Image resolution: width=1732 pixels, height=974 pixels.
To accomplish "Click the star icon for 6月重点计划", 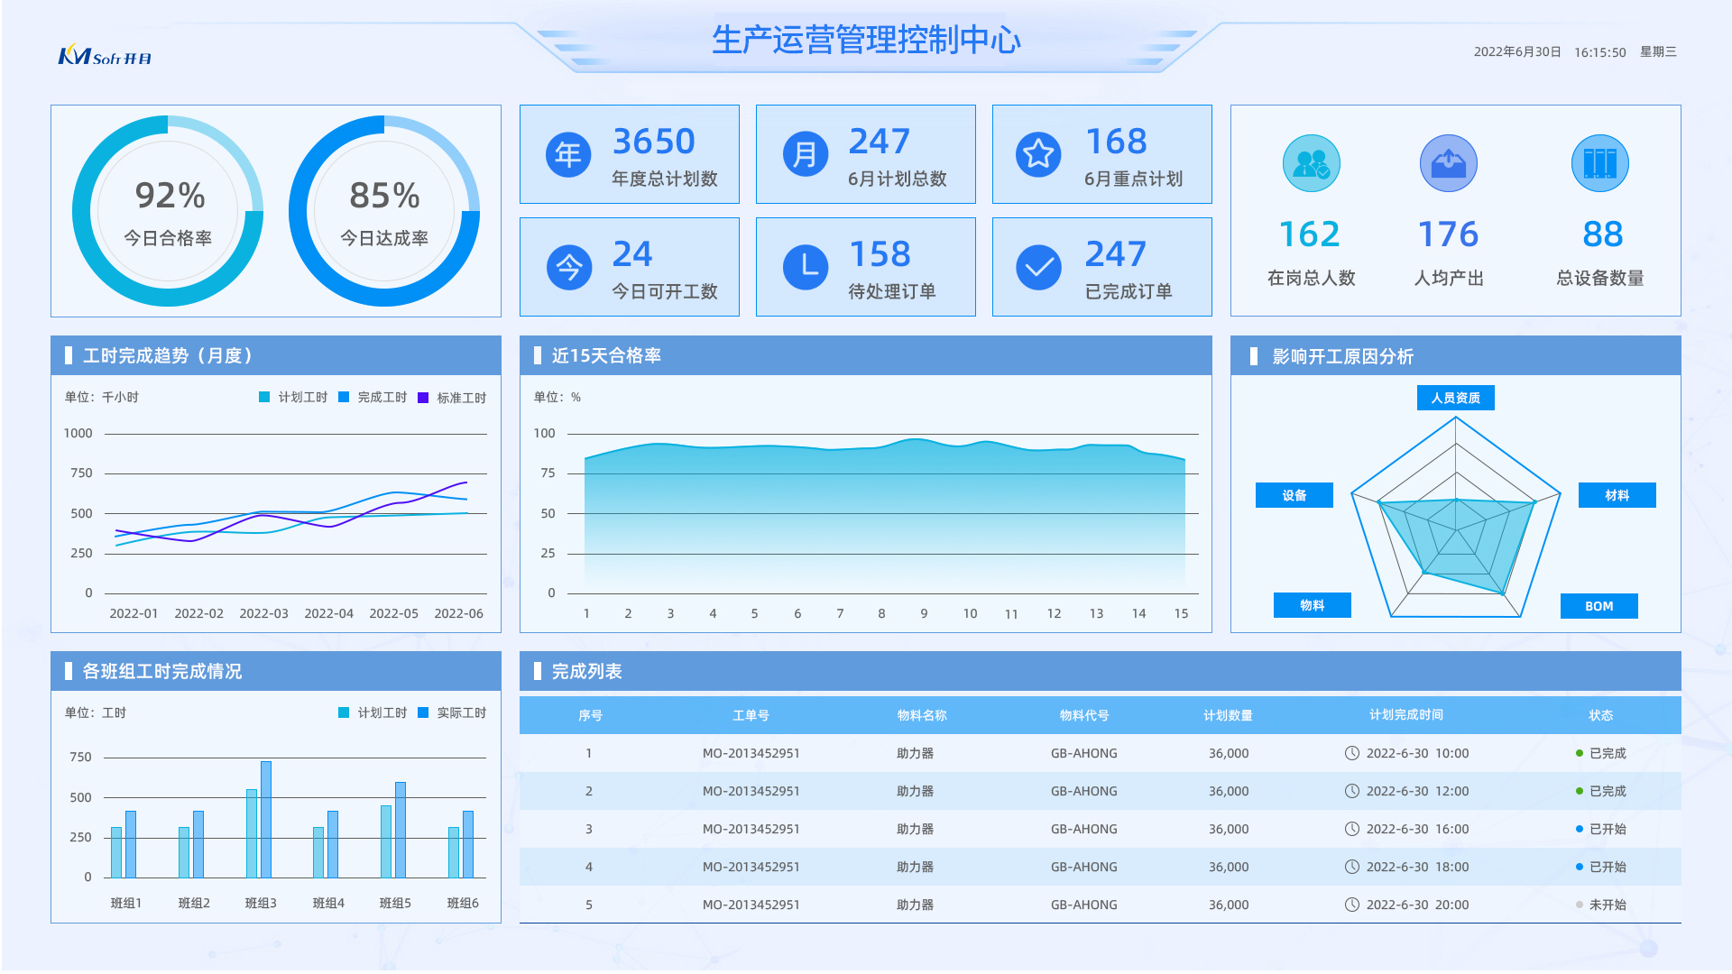I will click(1038, 155).
